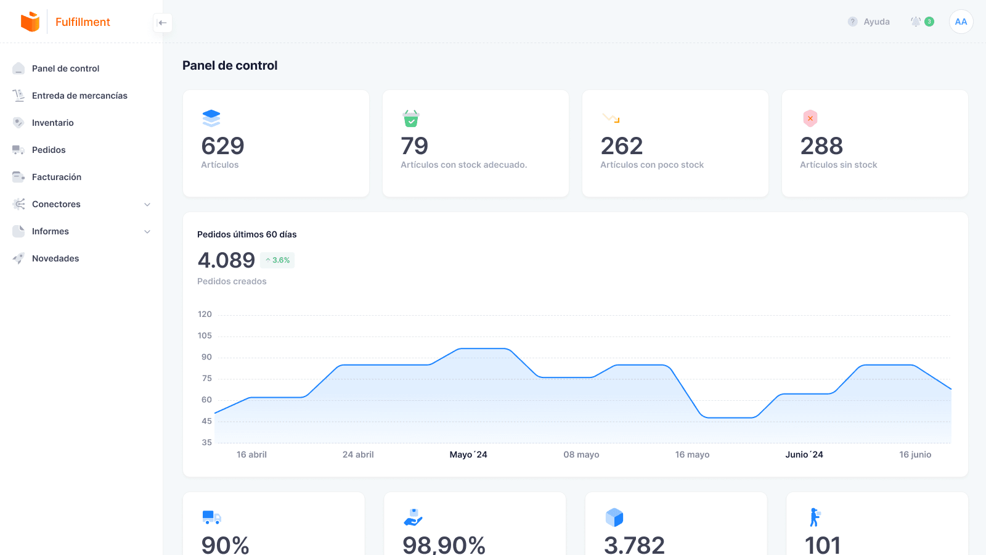Click the blue layers icon on the 629 Artículos card
The image size is (986, 555).
point(211,118)
